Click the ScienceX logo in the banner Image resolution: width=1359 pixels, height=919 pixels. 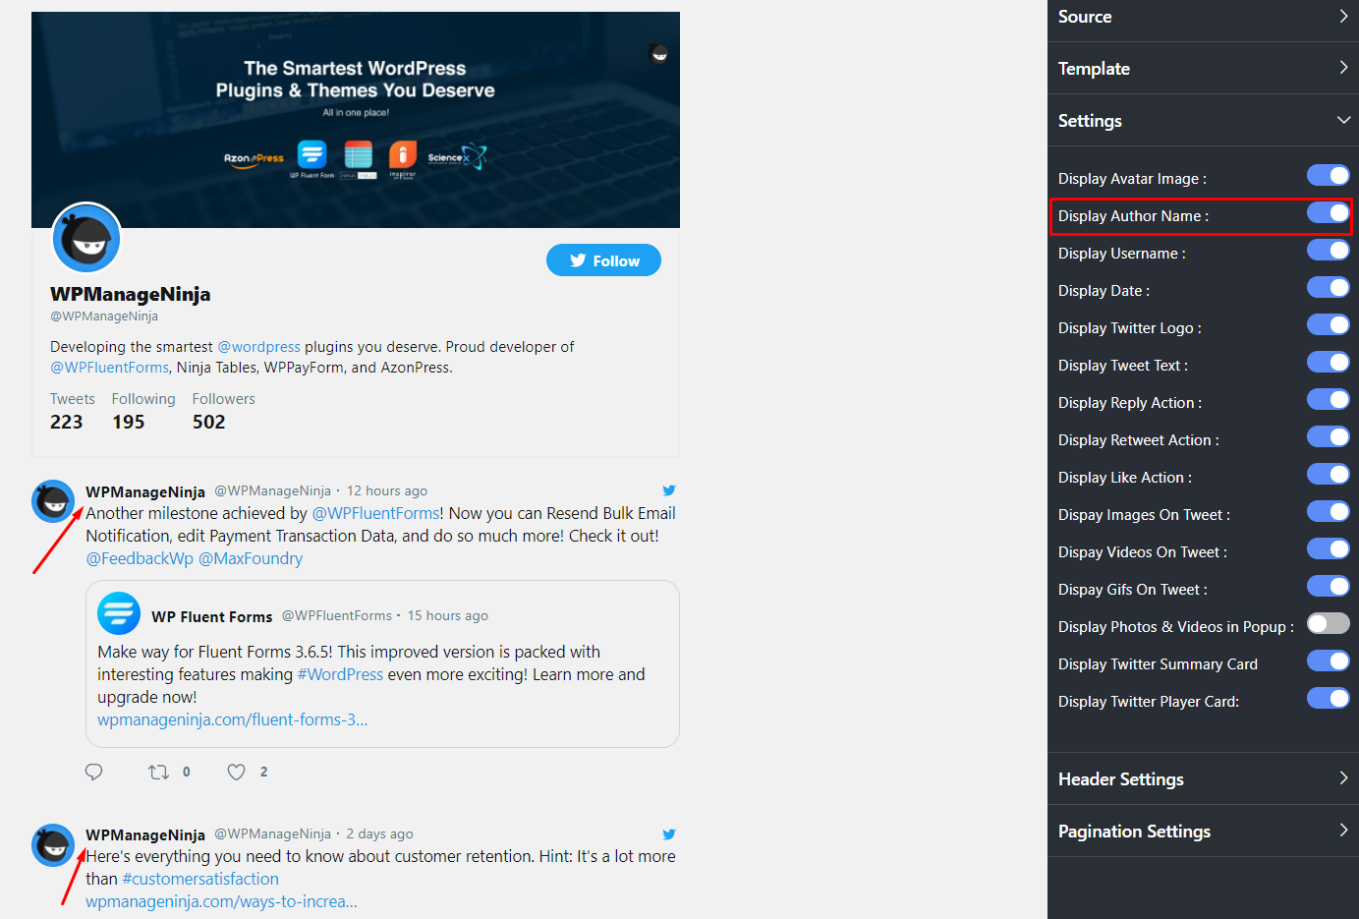[x=457, y=157]
